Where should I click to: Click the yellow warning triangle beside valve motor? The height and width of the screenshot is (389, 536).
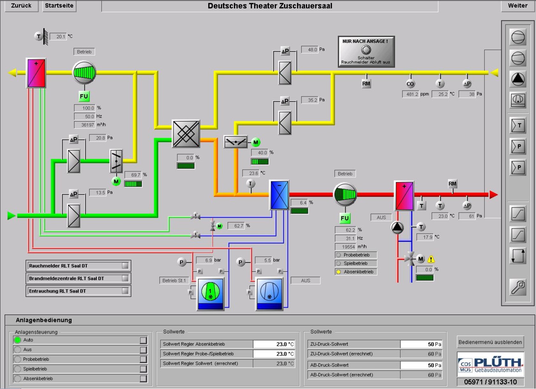coord(431,259)
